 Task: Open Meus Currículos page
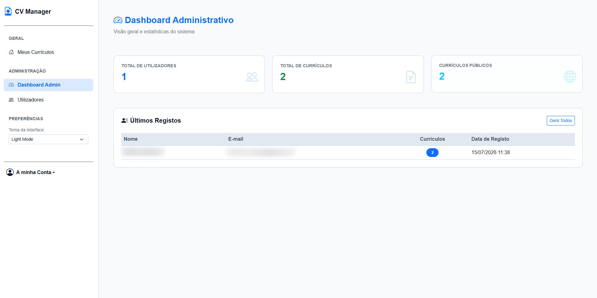point(48,52)
